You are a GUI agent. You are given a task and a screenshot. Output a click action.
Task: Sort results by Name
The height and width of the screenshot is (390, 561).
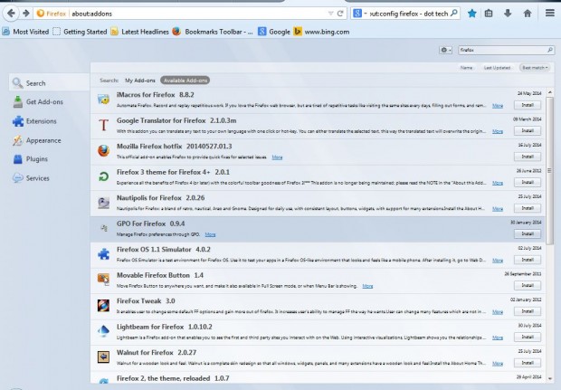466,68
